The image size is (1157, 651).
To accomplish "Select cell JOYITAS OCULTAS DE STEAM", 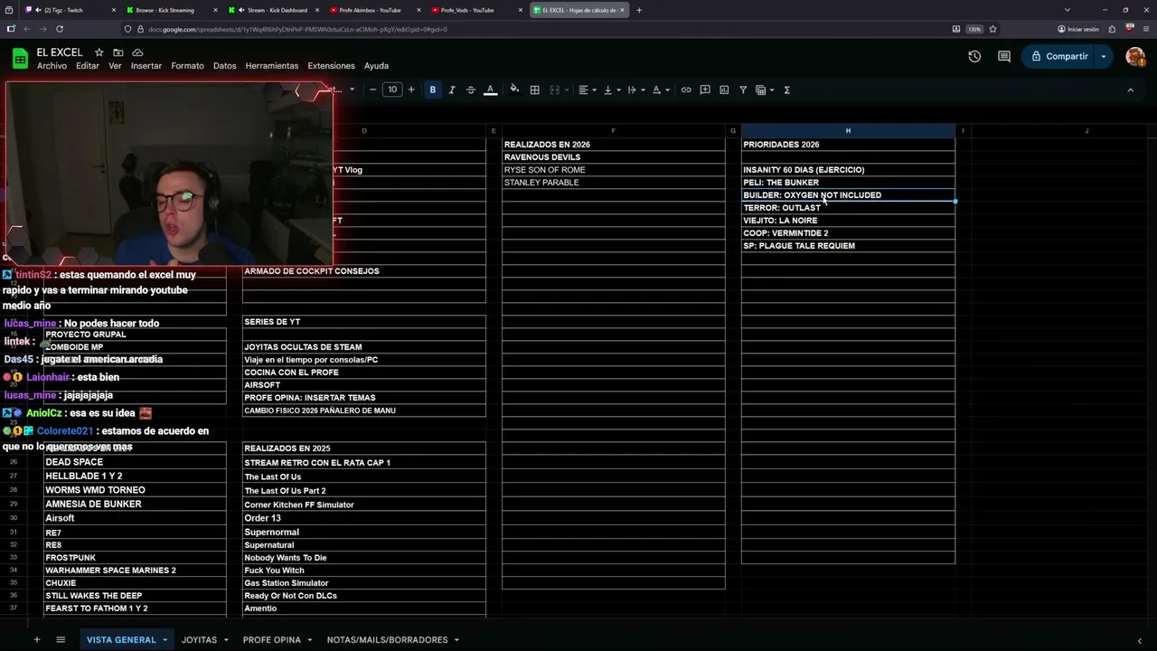I will (364, 347).
